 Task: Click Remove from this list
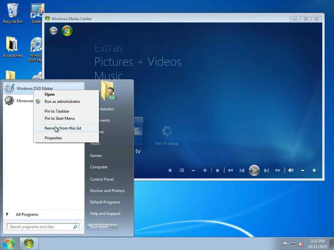[66, 128]
